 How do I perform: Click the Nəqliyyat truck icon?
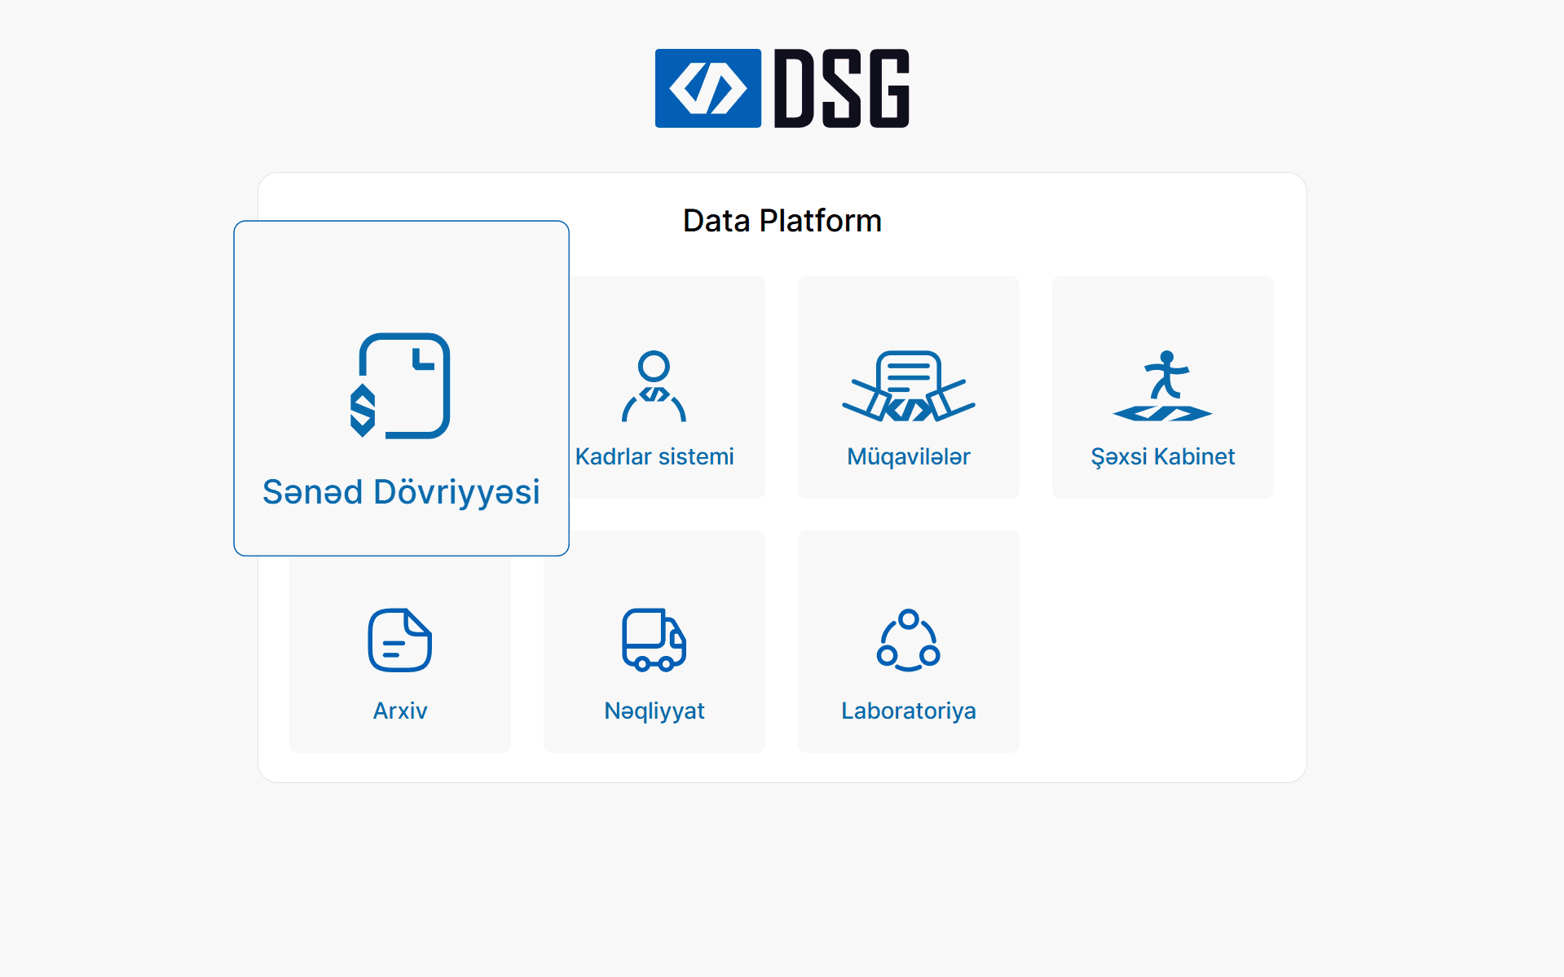coord(654,640)
